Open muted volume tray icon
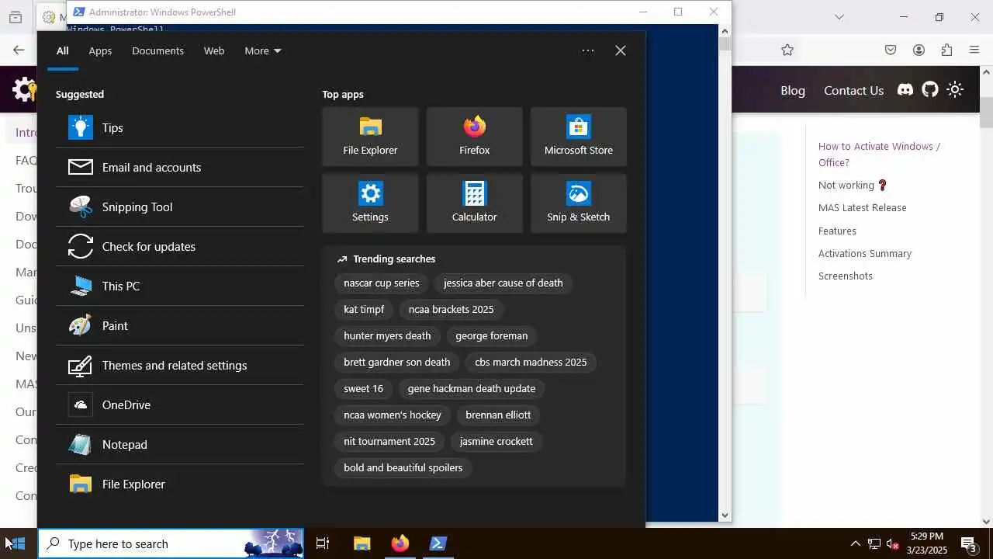 893,543
